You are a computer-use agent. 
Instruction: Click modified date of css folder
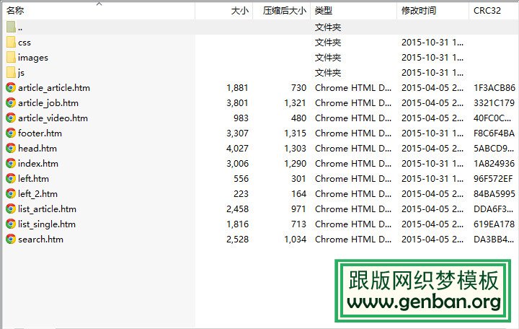click(432, 43)
